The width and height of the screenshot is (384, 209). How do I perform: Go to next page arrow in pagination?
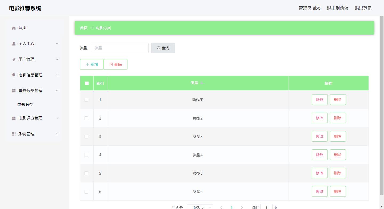(242, 207)
